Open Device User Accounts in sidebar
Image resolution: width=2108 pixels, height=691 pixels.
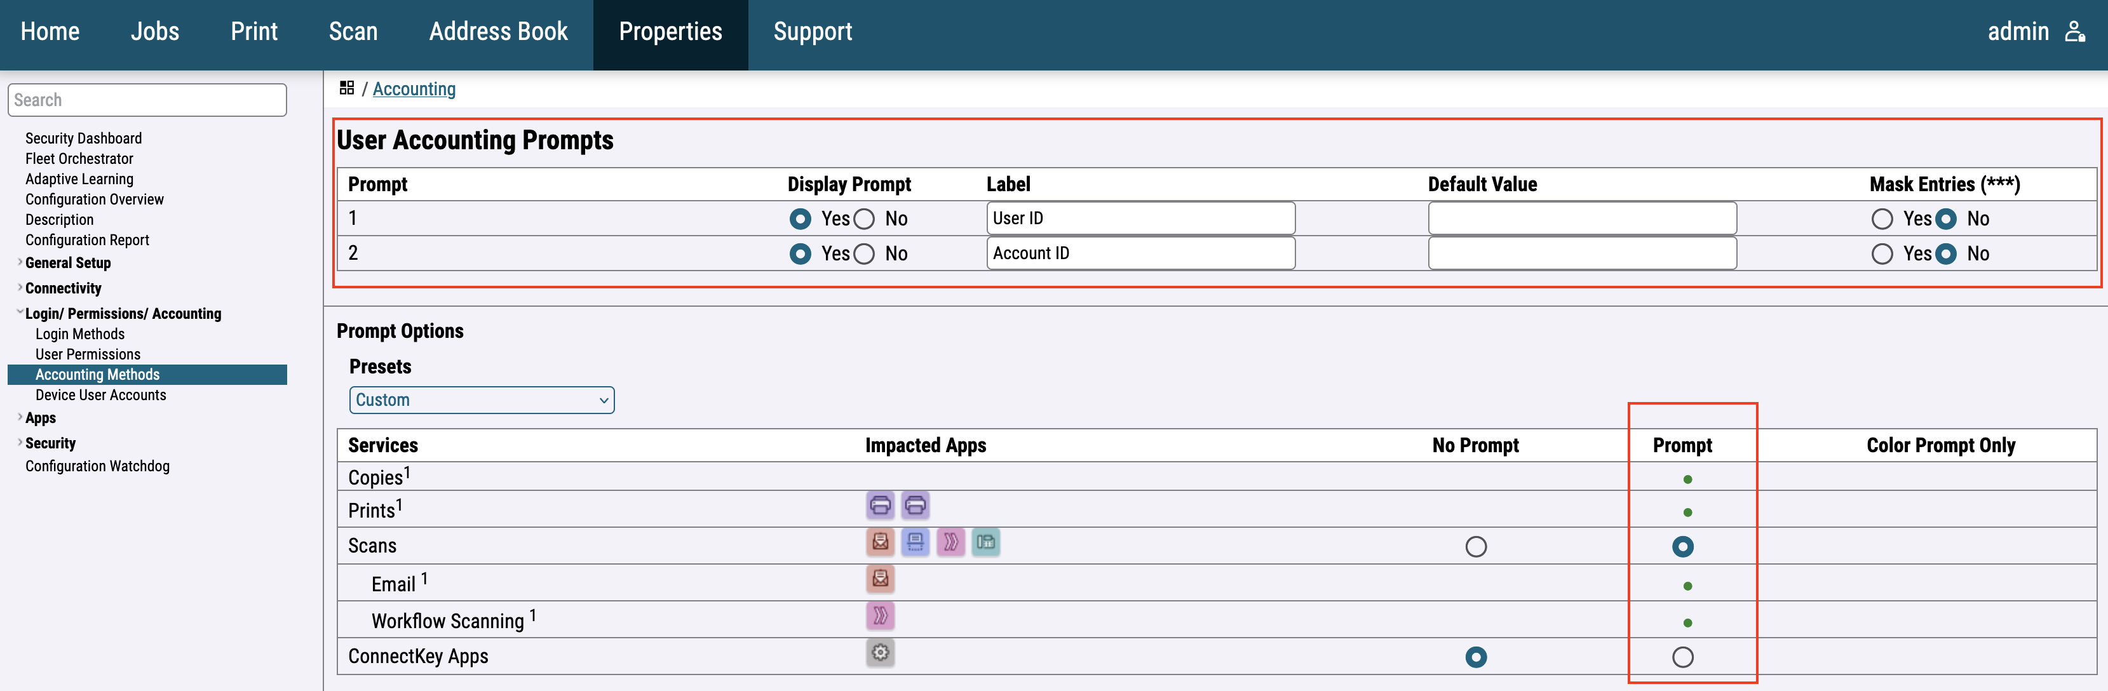[100, 395]
